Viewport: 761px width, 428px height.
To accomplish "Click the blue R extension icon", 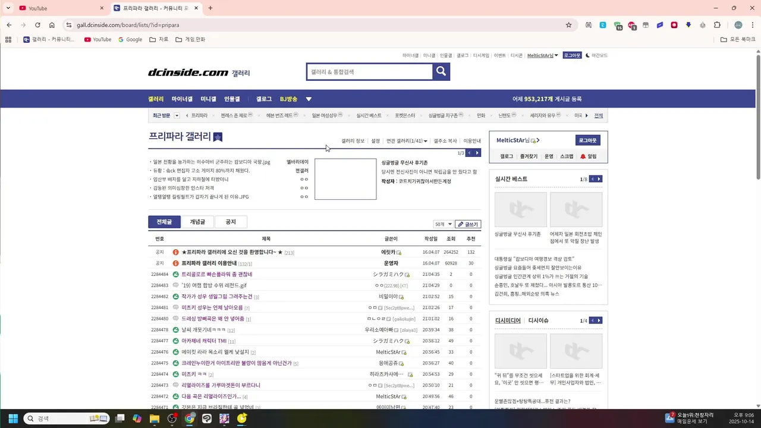I will (x=603, y=25).
